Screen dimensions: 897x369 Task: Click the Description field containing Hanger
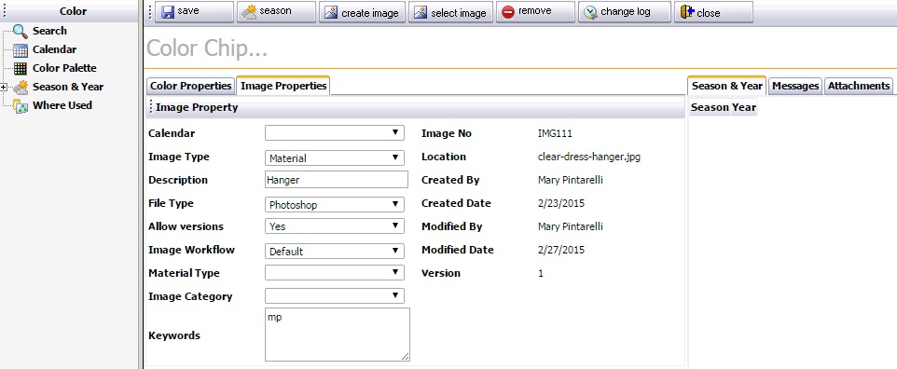[x=337, y=180]
